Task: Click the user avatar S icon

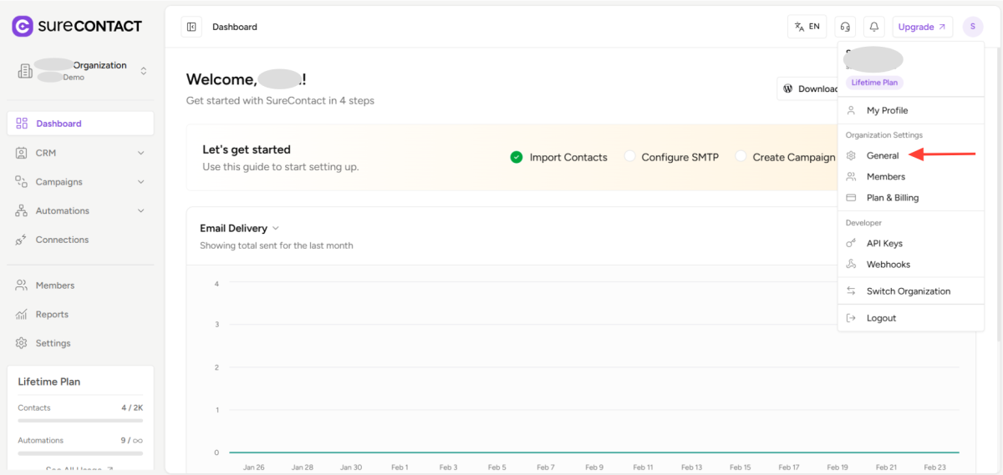Action: click(973, 27)
